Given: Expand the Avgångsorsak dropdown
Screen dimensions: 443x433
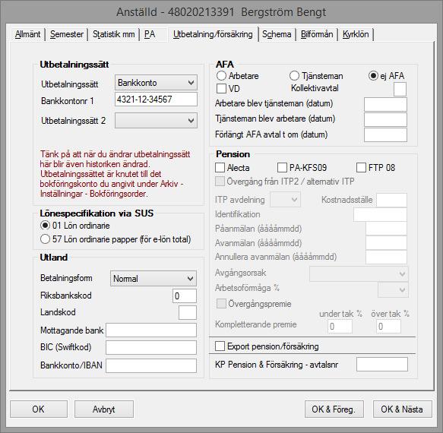Looking at the screenshot, I should coord(359,273).
